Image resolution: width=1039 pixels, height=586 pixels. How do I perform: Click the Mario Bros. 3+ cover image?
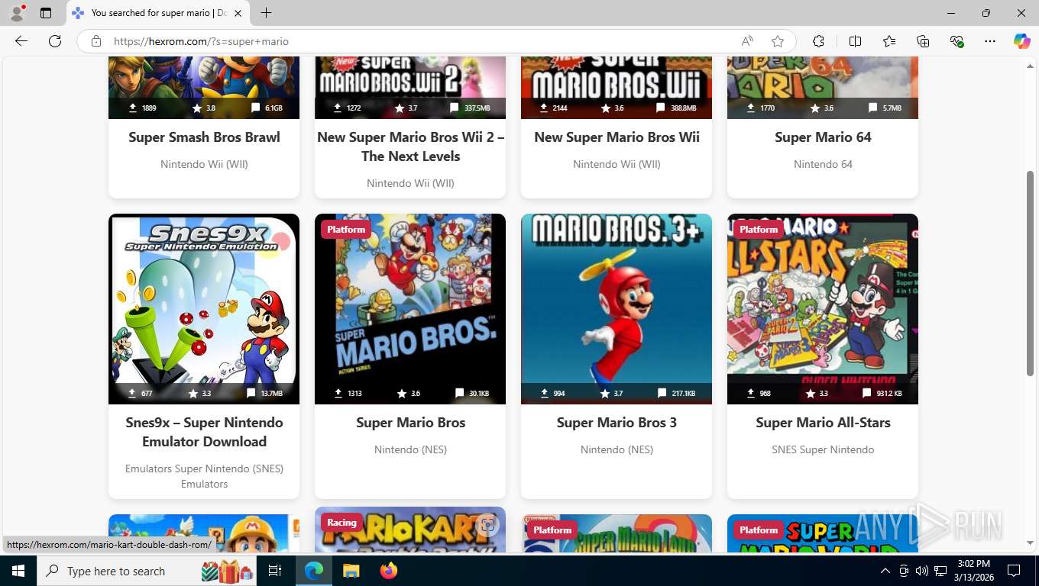click(617, 309)
